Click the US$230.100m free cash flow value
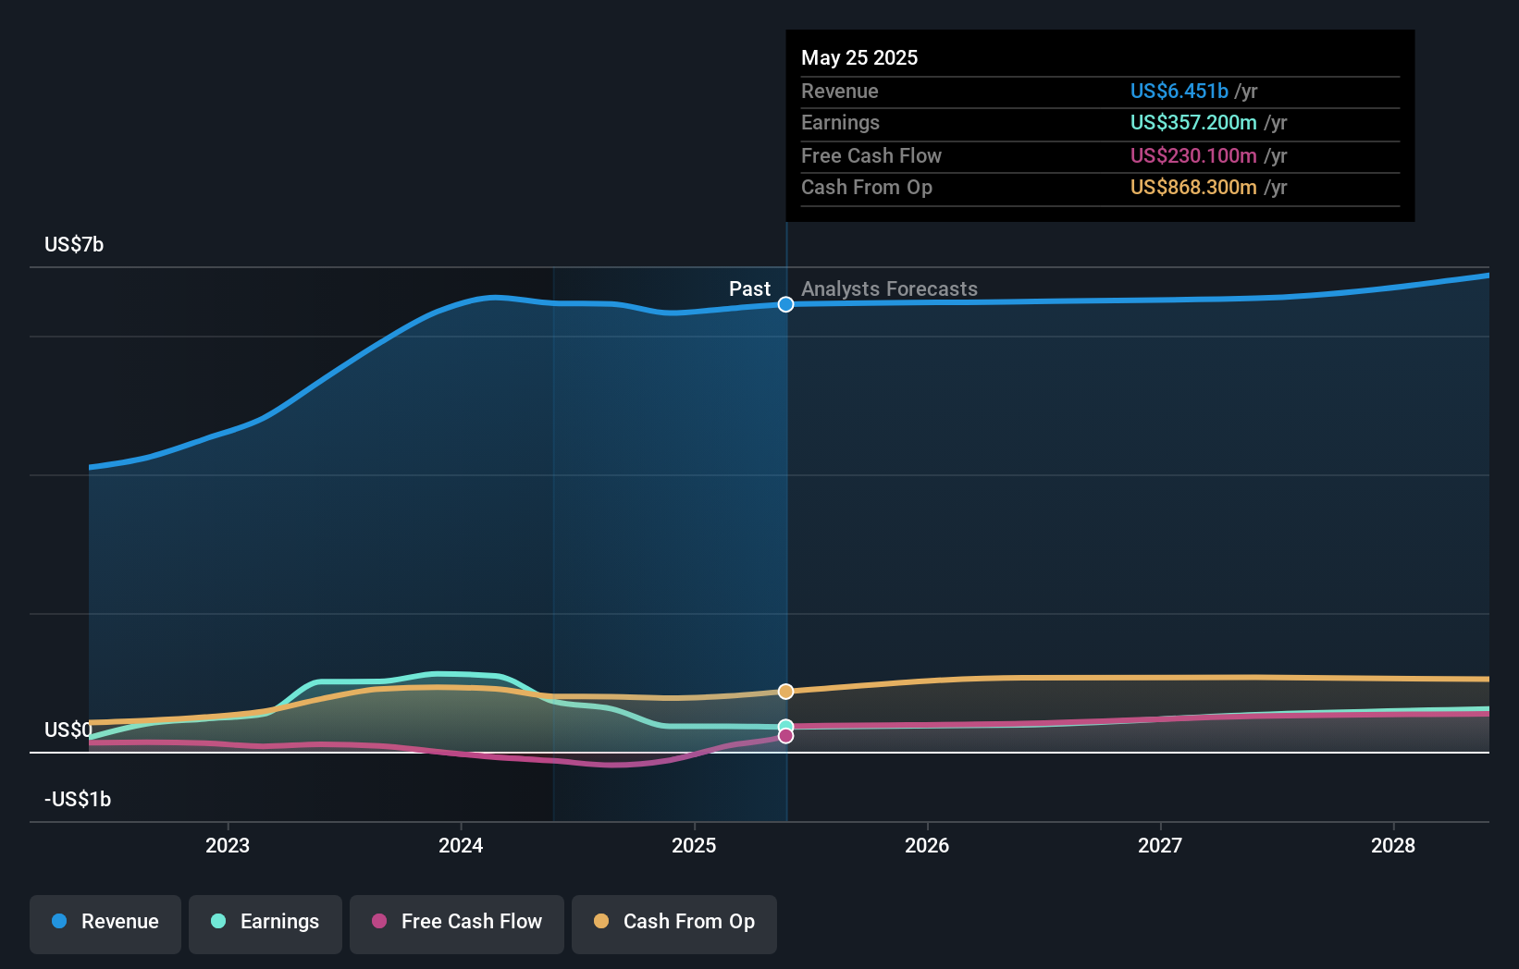The height and width of the screenshot is (969, 1519). point(1193,155)
